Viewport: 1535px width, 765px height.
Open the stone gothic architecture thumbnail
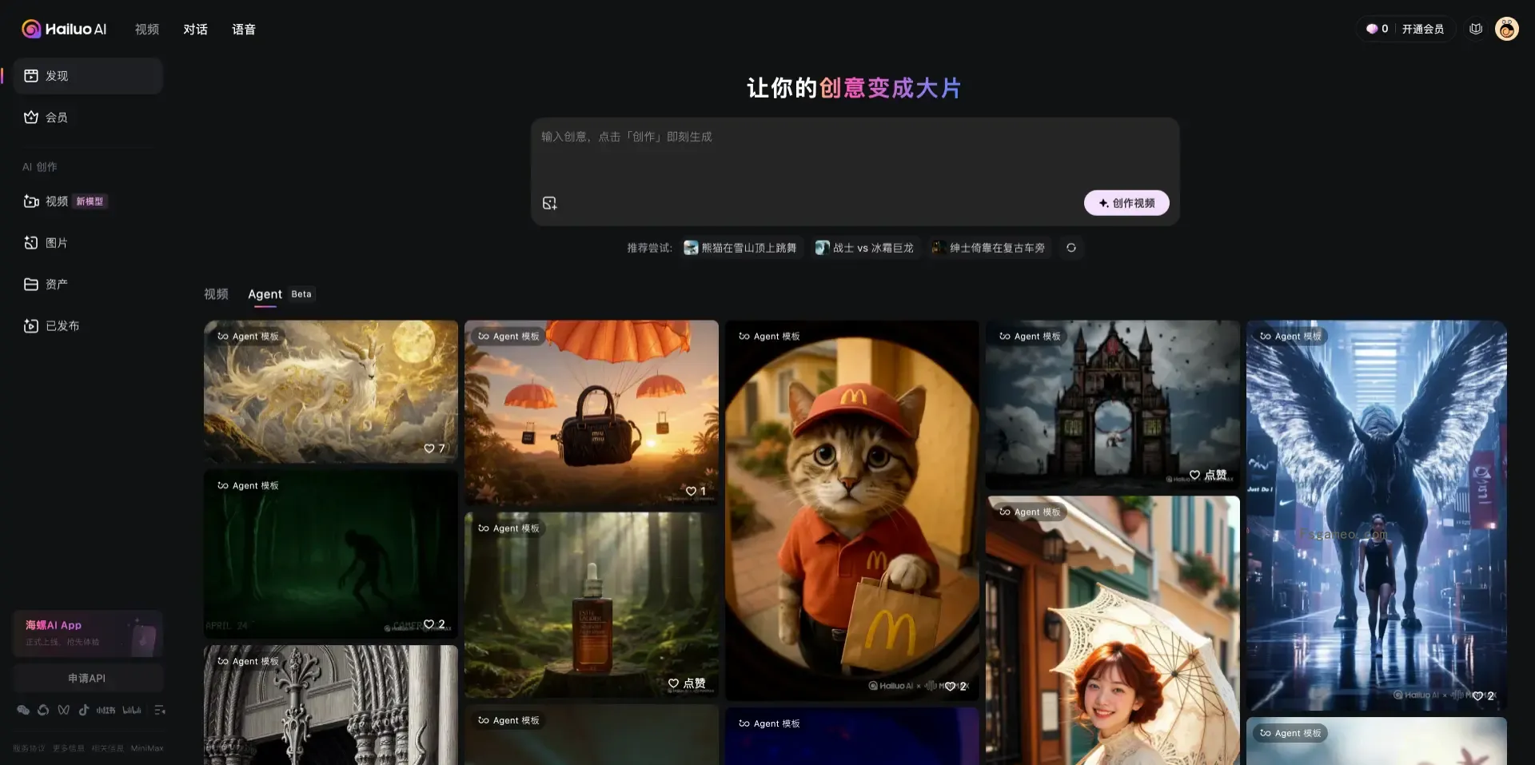331,705
